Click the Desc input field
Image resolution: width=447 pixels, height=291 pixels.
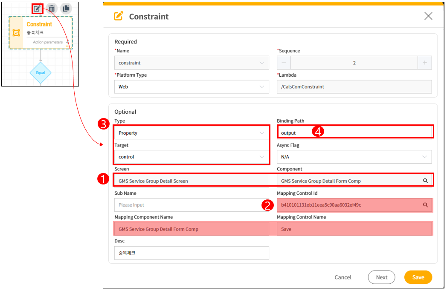coord(192,253)
